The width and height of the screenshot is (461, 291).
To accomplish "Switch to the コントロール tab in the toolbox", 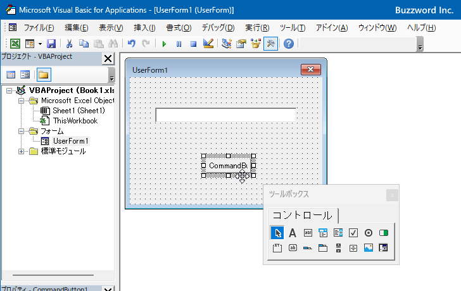I will 302,216.
